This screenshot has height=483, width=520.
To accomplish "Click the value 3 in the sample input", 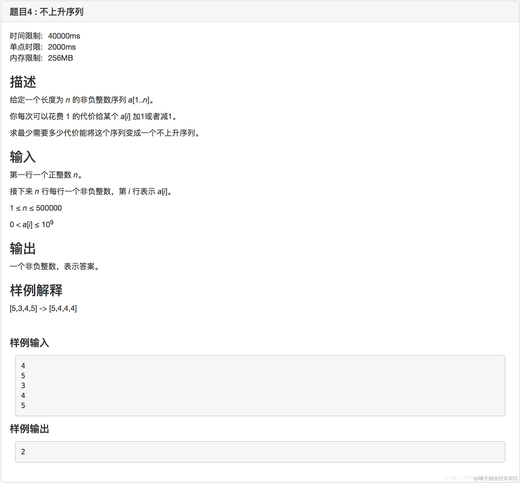I will click(23, 385).
